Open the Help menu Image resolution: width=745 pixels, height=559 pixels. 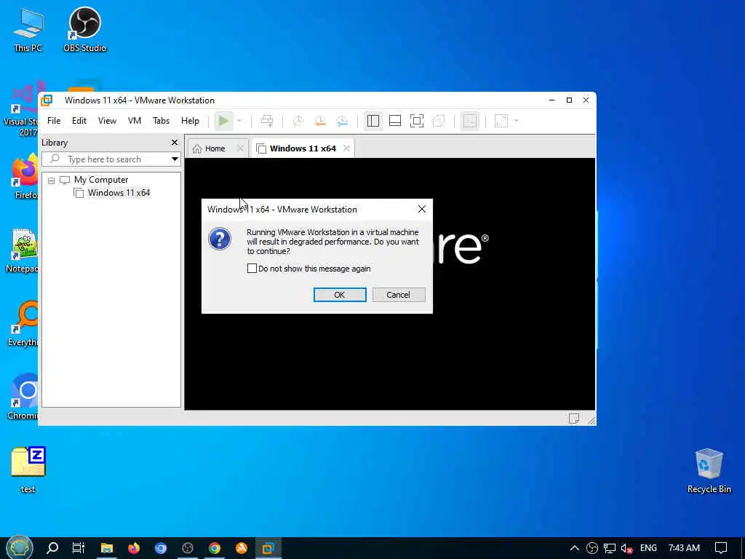point(190,121)
